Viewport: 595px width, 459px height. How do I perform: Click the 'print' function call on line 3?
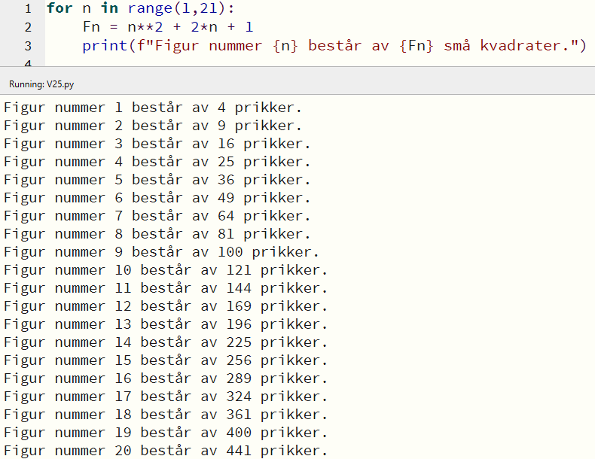point(104,47)
